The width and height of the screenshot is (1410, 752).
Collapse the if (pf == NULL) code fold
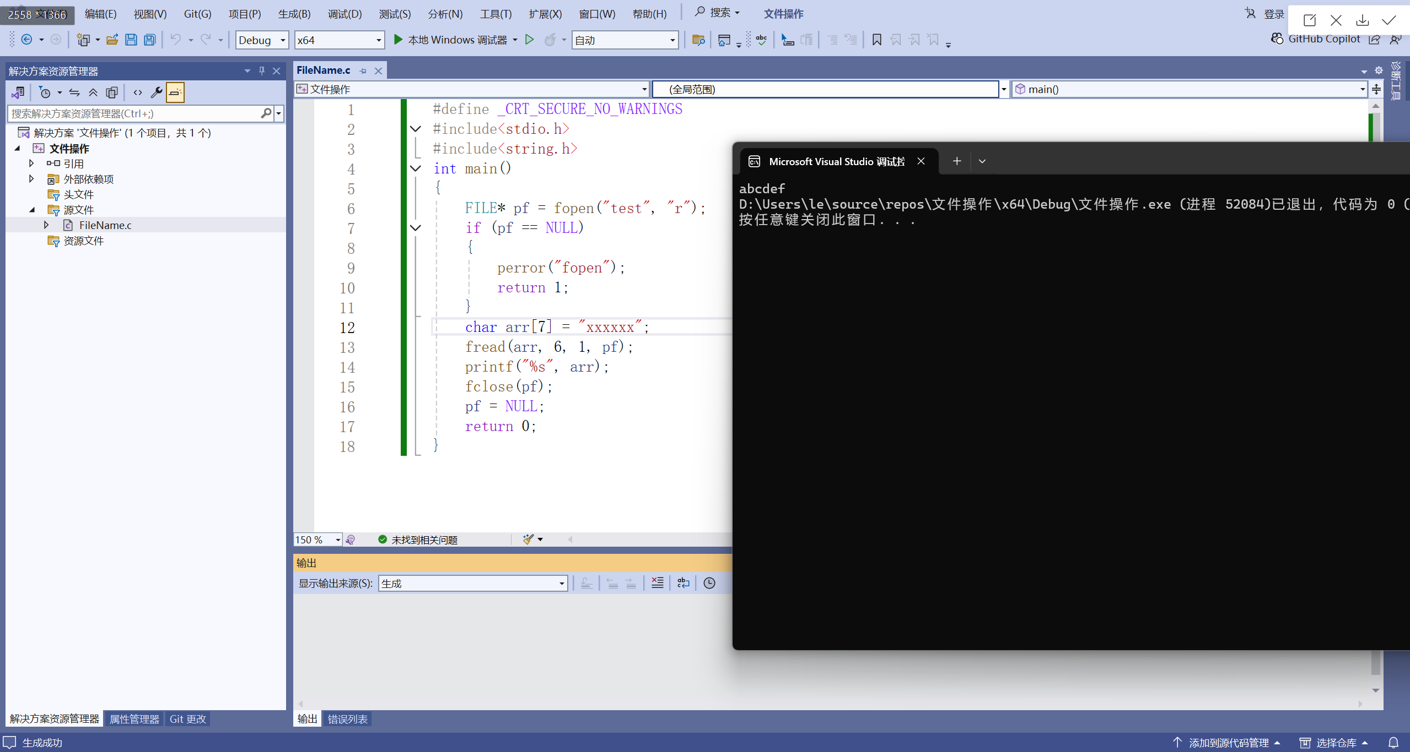(x=416, y=228)
